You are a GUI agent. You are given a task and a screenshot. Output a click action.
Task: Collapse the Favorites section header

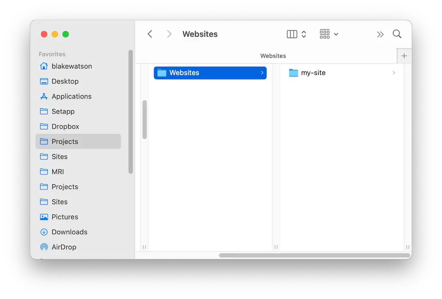pyautogui.click(x=52, y=54)
